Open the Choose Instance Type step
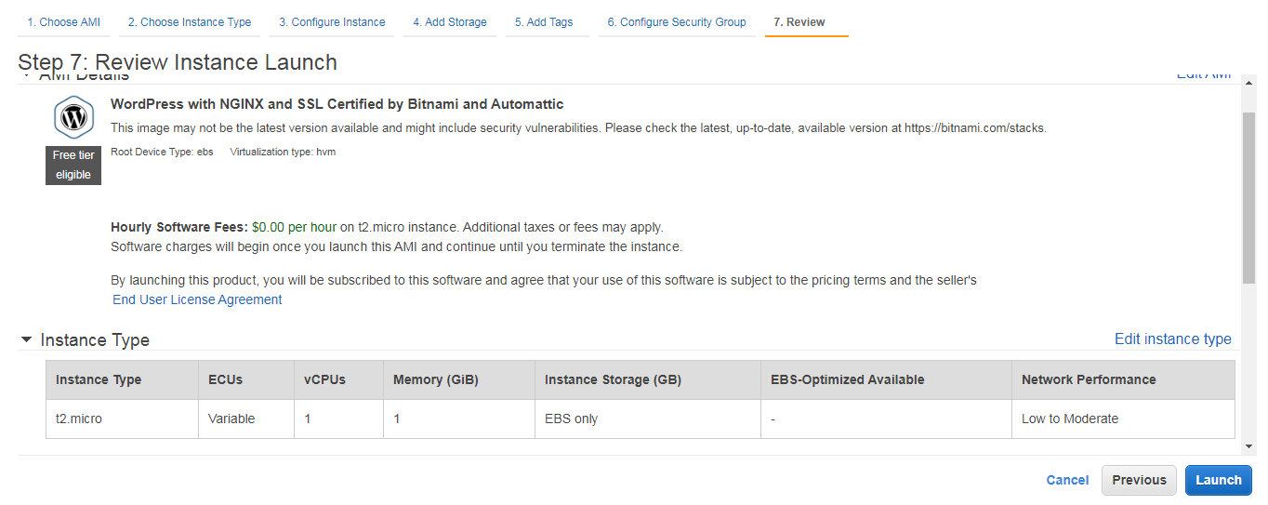Viewport: 1268px width, 505px height. (x=190, y=22)
